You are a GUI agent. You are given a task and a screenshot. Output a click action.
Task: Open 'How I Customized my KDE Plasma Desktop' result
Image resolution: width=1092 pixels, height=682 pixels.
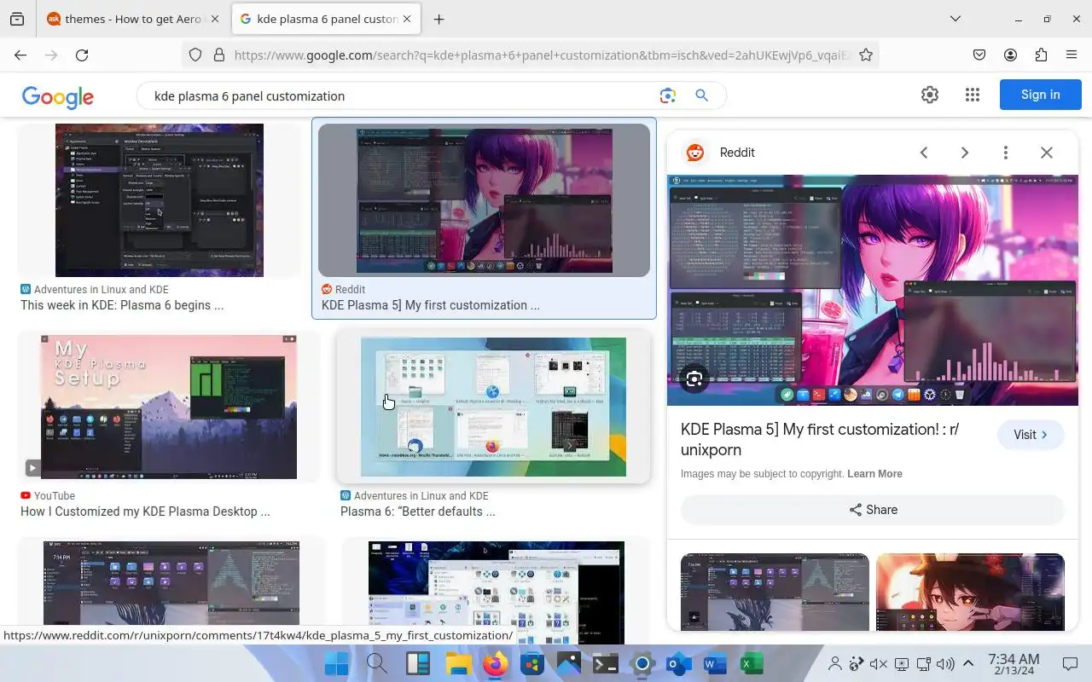pos(145,511)
